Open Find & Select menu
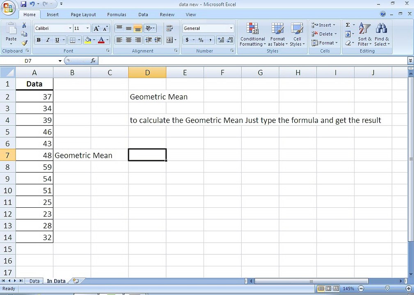414x295 pixels. (382, 34)
